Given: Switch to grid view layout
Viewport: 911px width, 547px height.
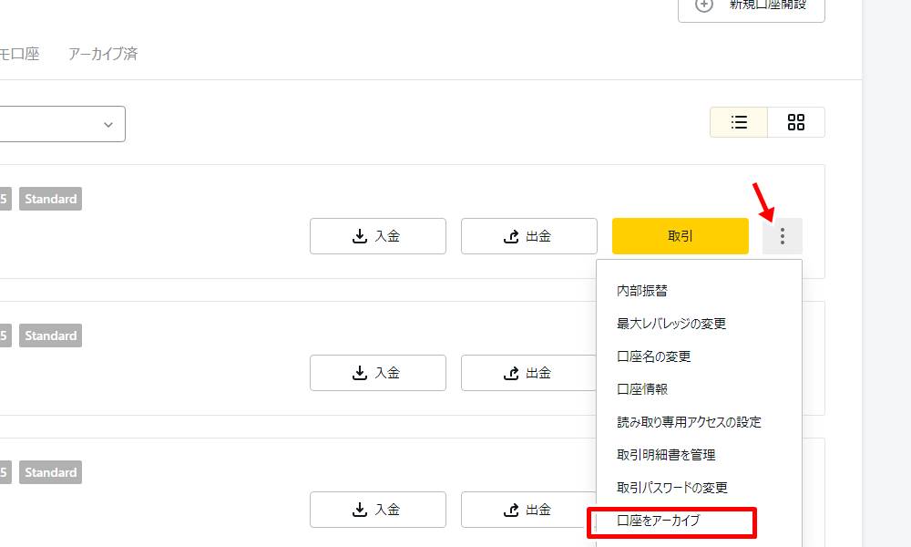Looking at the screenshot, I should coord(795,122).
